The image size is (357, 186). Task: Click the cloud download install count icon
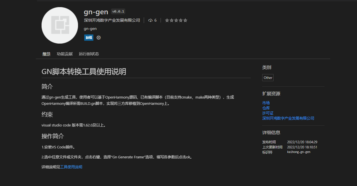150,21
